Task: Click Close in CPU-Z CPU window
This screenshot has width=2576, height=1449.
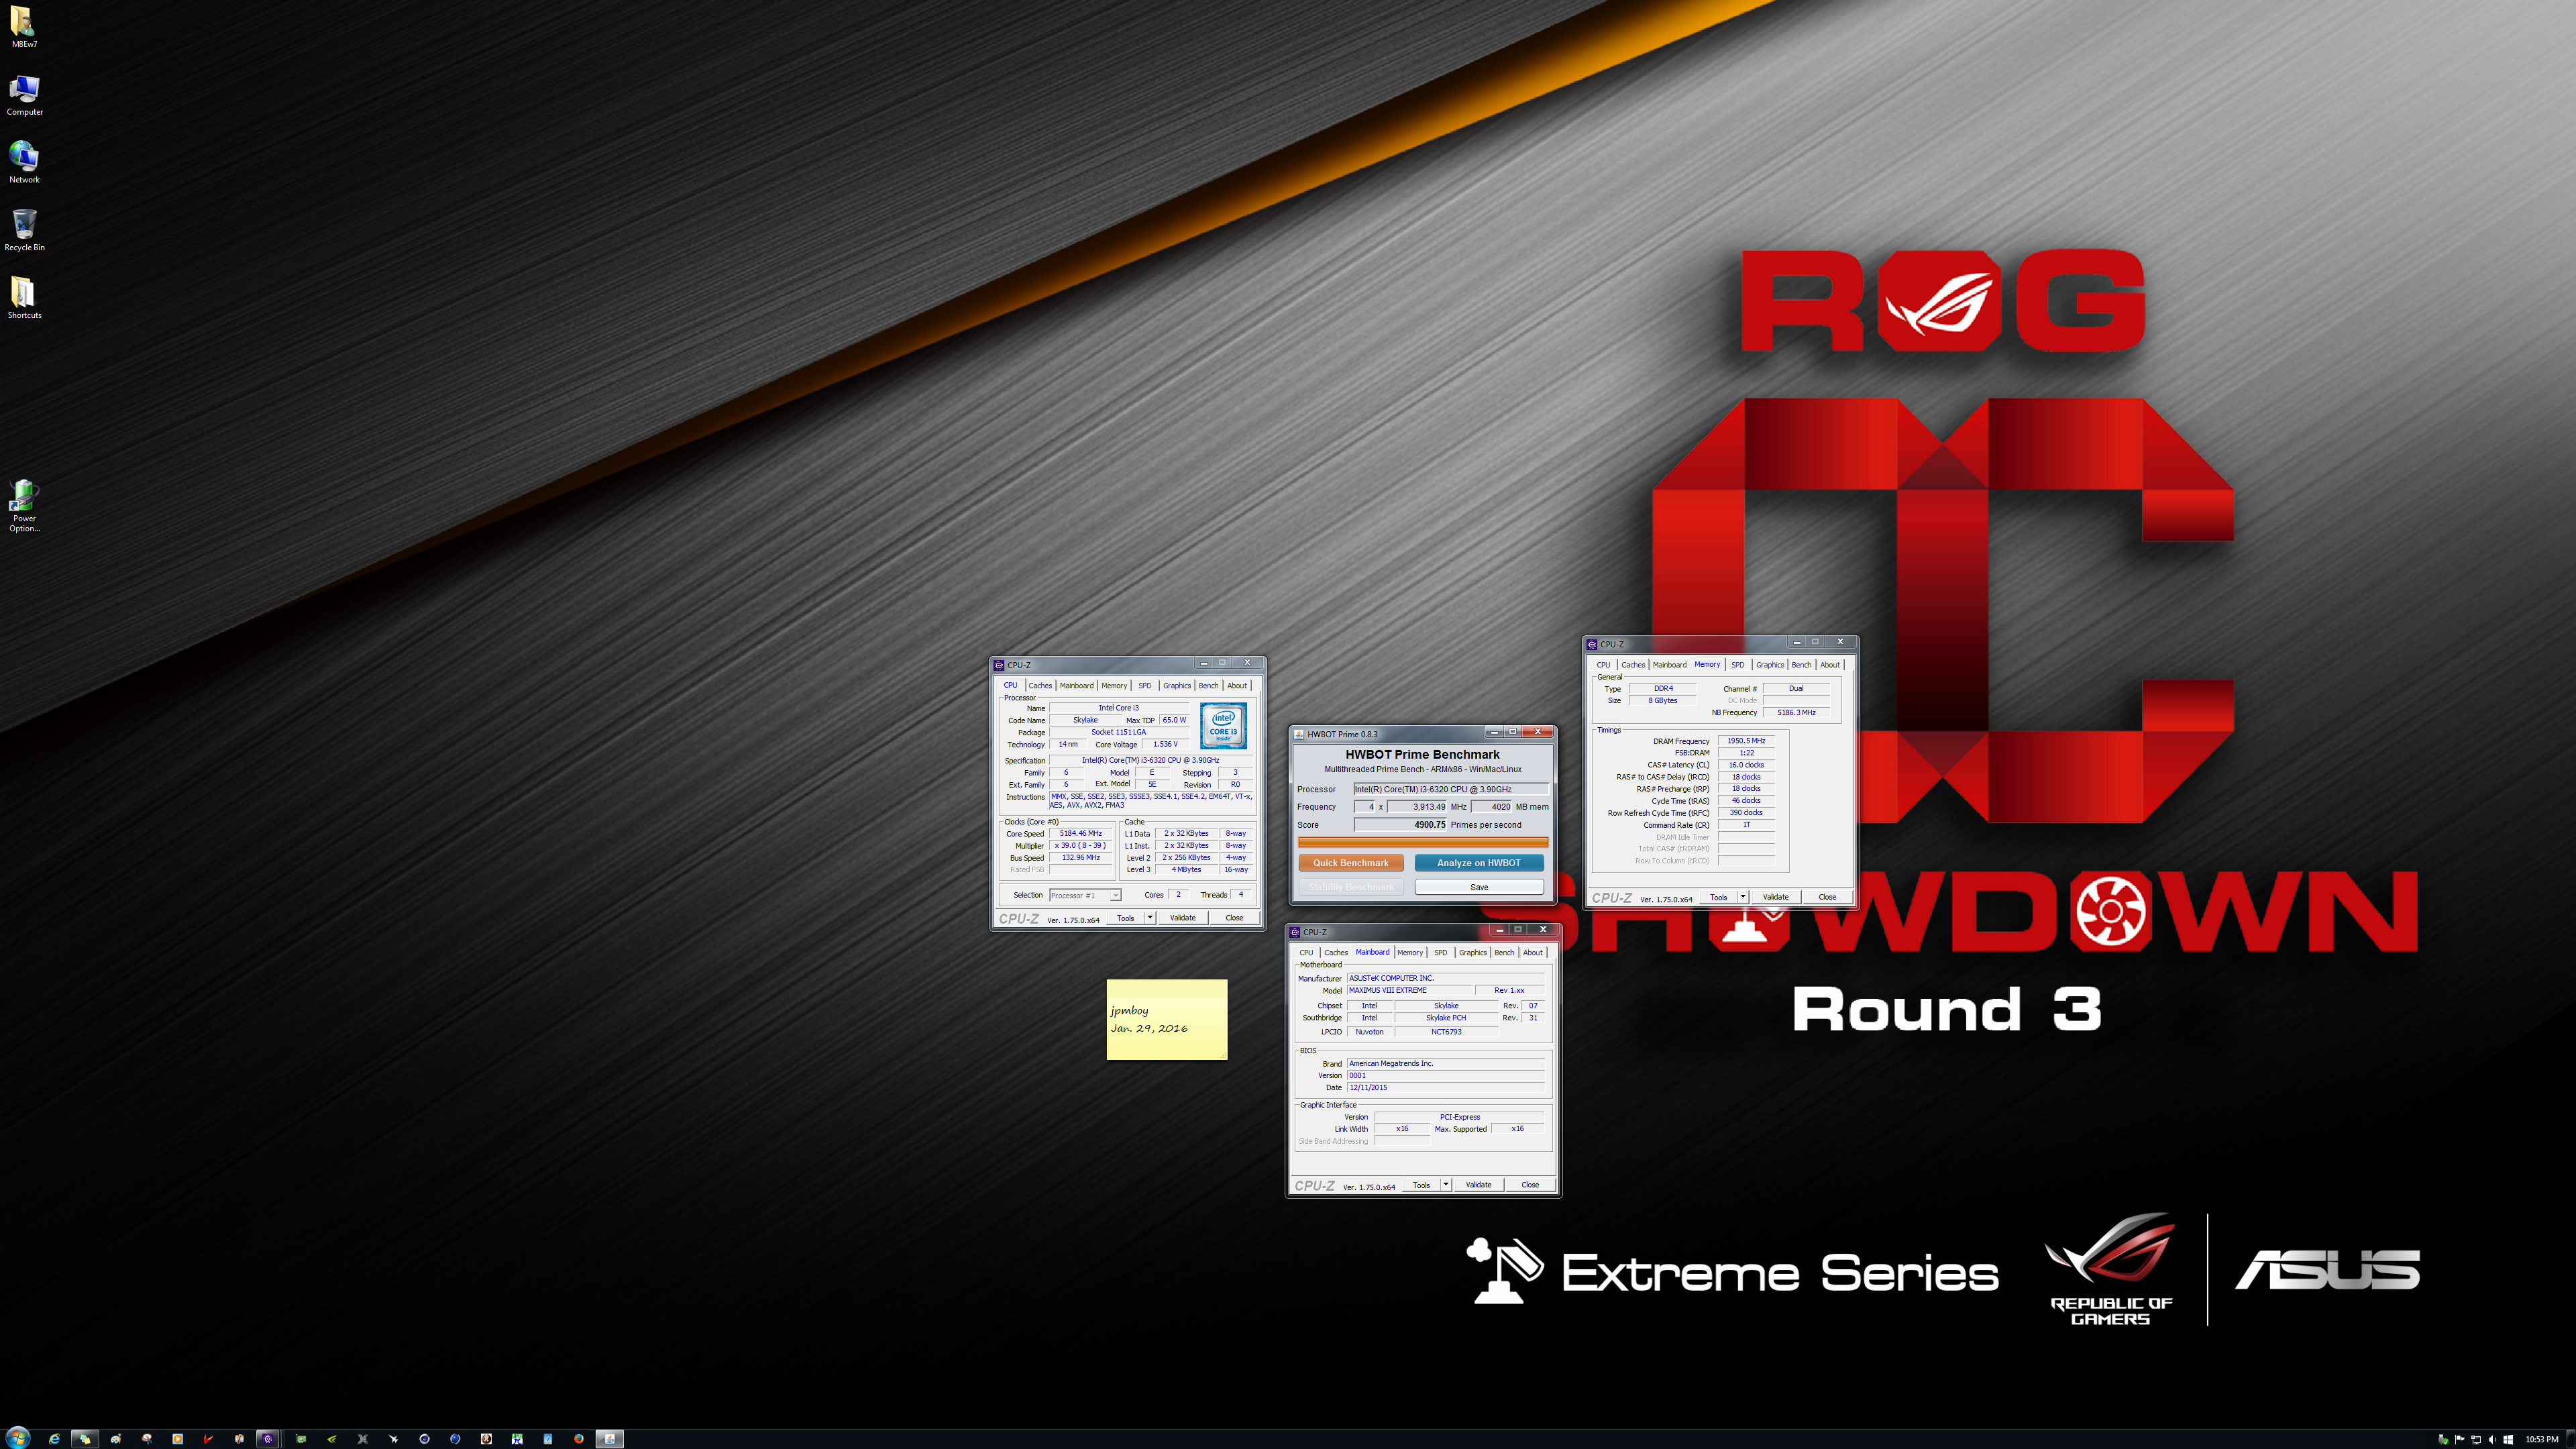Action: click(1234, 917)
